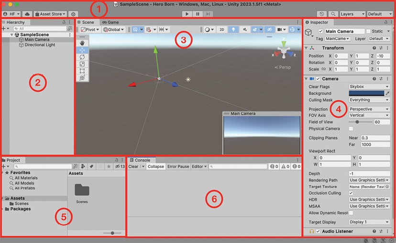Open Camera component help icon
This screenshot has width=396, height=243.
click(x=374, y=79)
